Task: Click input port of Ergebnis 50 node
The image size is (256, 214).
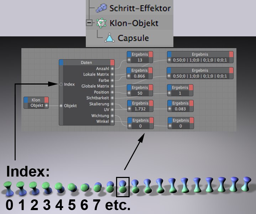Action: click(x=129, y=93)
